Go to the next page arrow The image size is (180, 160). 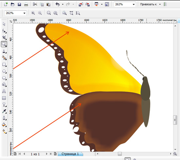pyautogui.click(x=46, y=154)
